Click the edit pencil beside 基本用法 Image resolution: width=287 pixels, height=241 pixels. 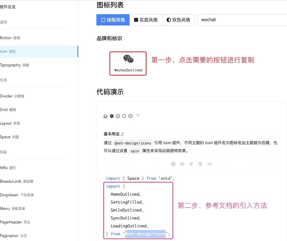pyautogui.click(x=123, y=134)
